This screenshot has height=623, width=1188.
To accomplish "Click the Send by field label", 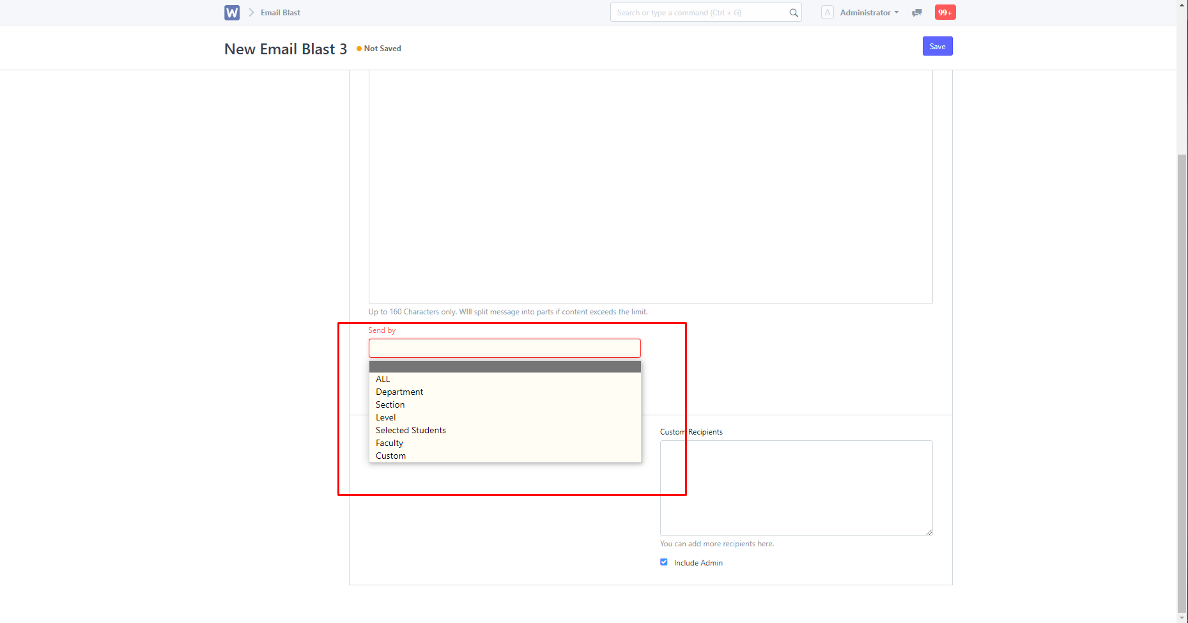I will point(382,330).
